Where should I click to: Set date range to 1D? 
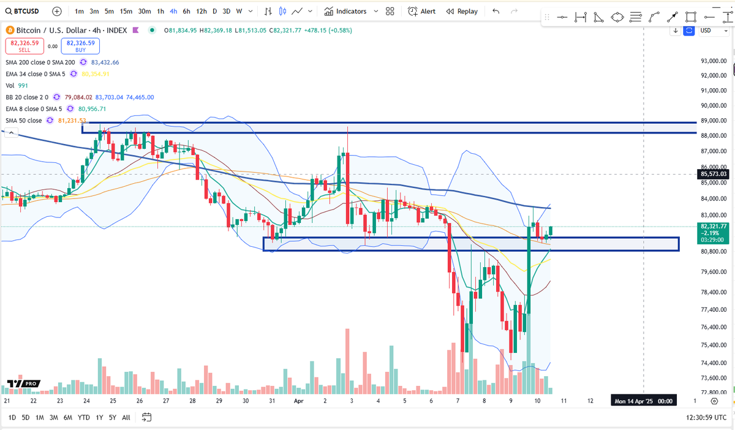[x=12, y=417]
